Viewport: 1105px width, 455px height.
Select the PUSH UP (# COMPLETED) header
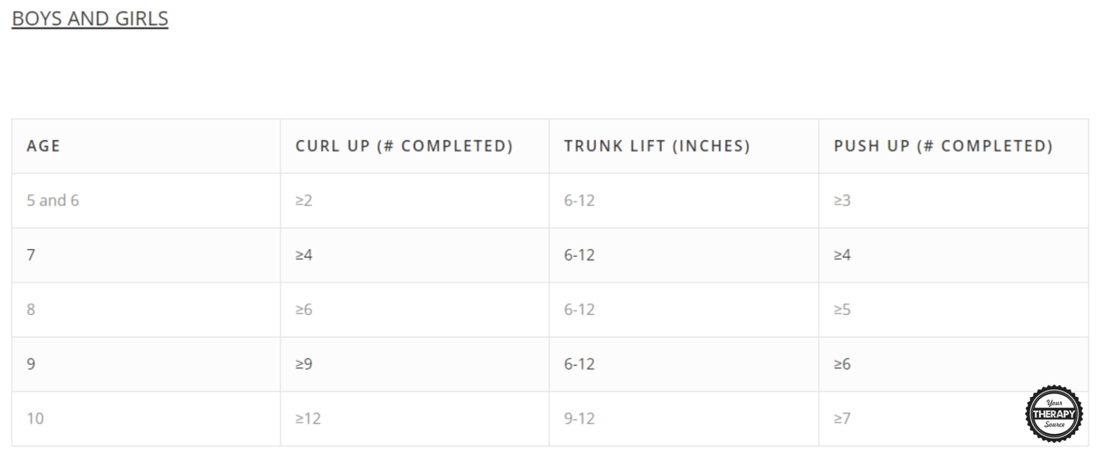(x=943, y=146)
